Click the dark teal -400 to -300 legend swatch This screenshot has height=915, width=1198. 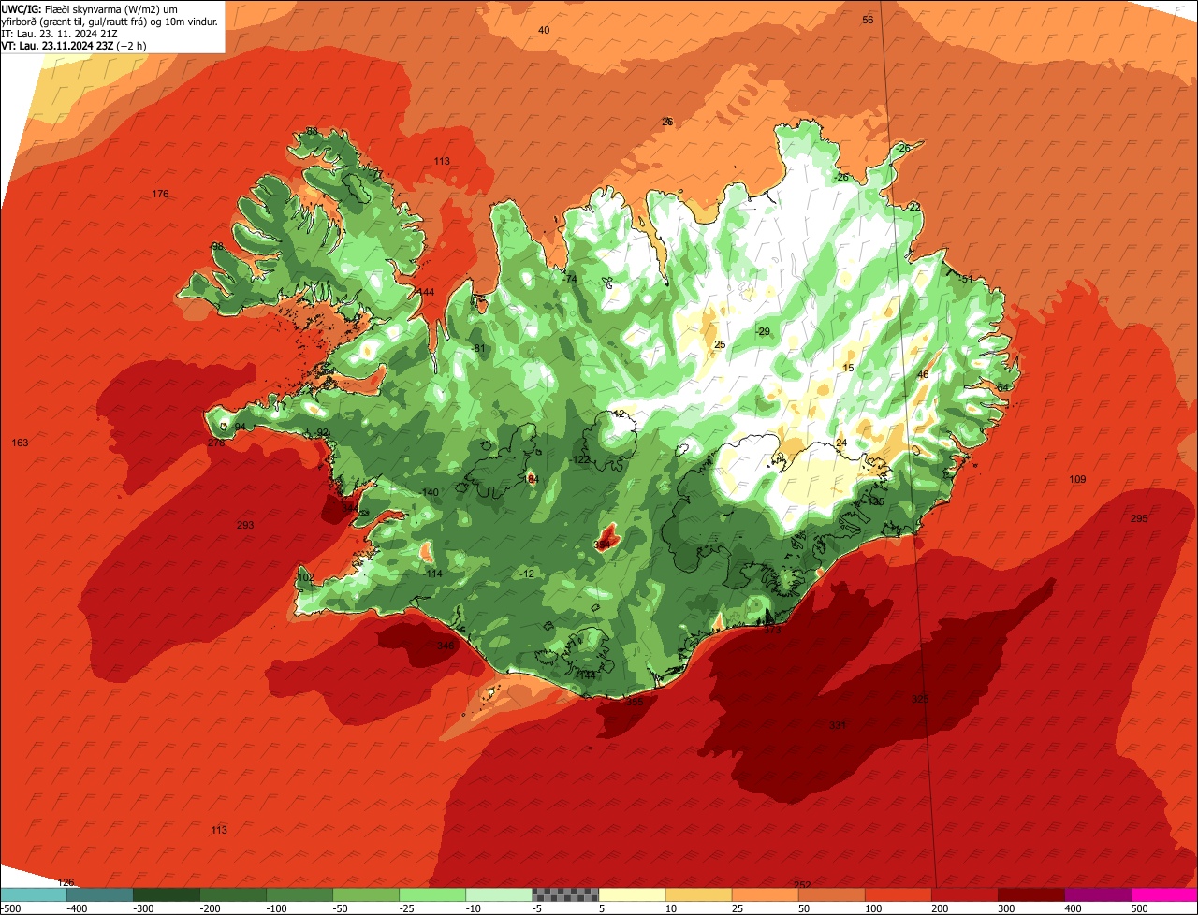coord(100,895)
